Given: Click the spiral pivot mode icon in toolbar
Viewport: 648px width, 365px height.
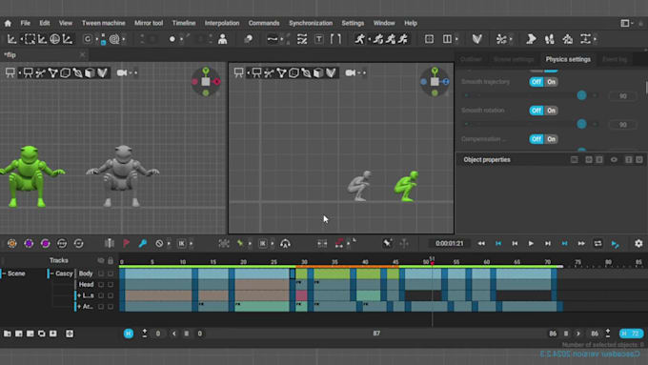Looking at the screenshot, I should (x=114, y=39).
